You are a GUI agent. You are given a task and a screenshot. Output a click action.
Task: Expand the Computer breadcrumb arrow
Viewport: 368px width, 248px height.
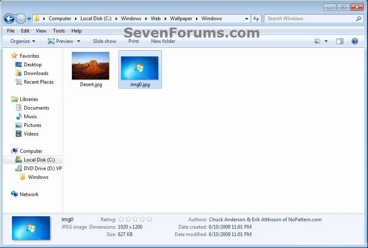point(76,19)
